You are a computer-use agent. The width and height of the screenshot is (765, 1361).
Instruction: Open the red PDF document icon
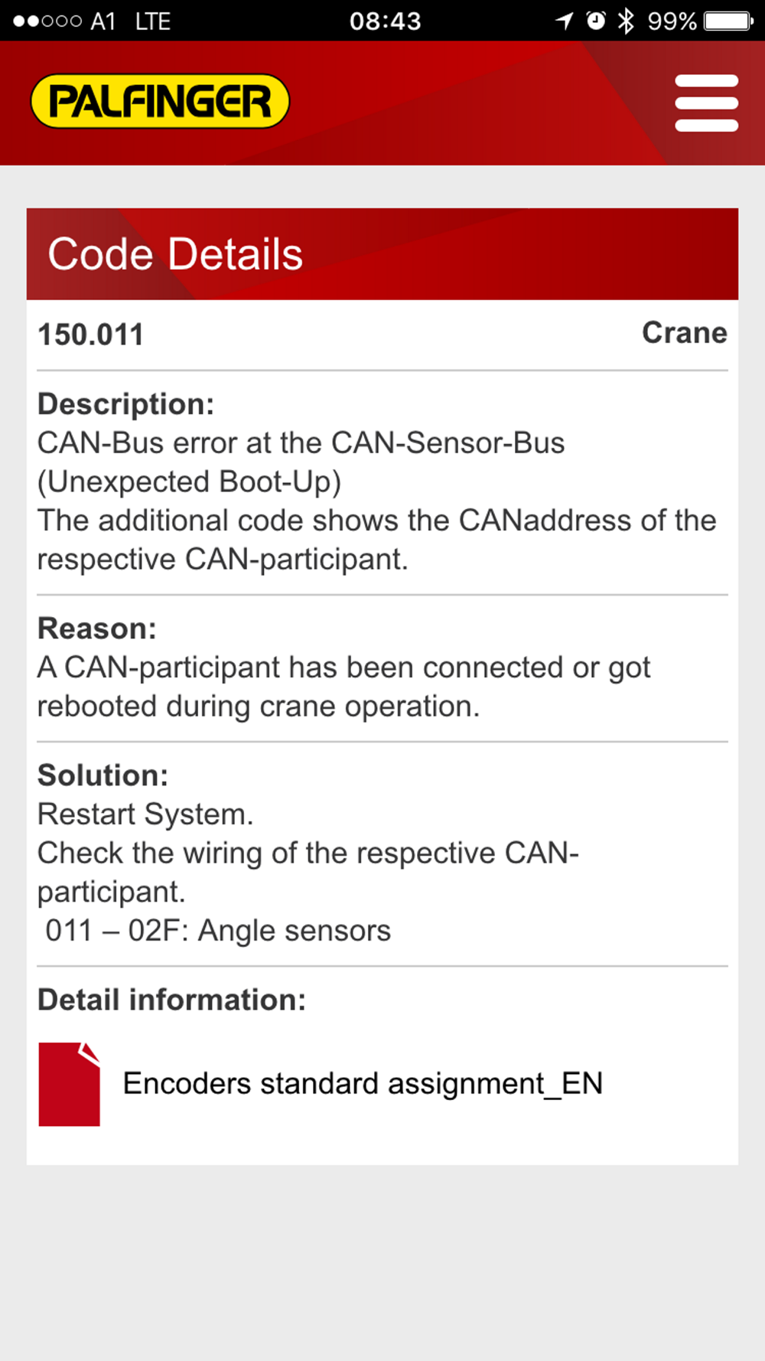pos(69,1084)
